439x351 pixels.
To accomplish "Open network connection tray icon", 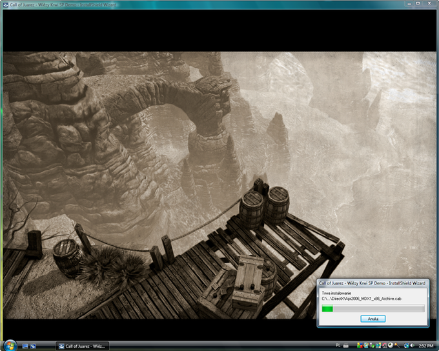I will coord(407,346).
